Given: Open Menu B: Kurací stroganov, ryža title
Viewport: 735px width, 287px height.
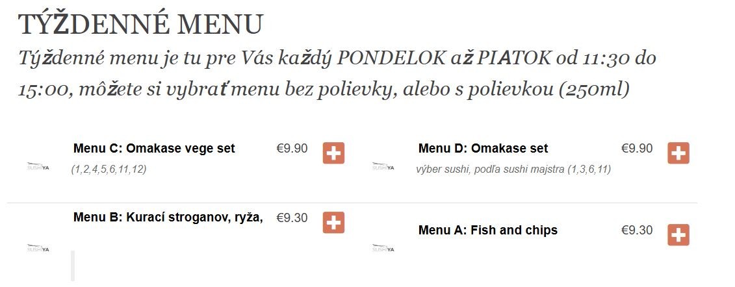Looking at the screenshot, I should 168,218.
